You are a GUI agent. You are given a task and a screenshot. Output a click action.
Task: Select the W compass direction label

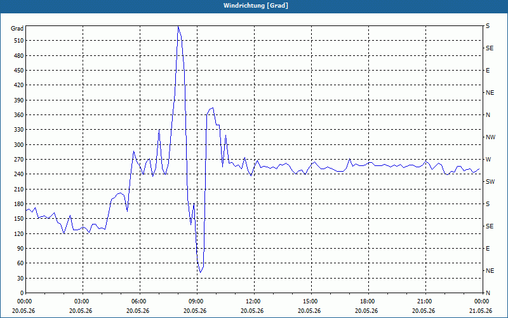pyautogui.click(x=488, y=160)
